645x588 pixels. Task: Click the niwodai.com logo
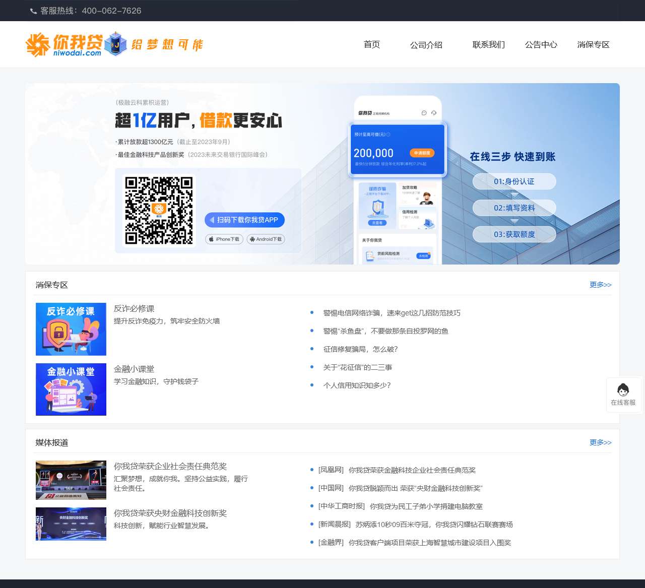[x=64, y=45]
